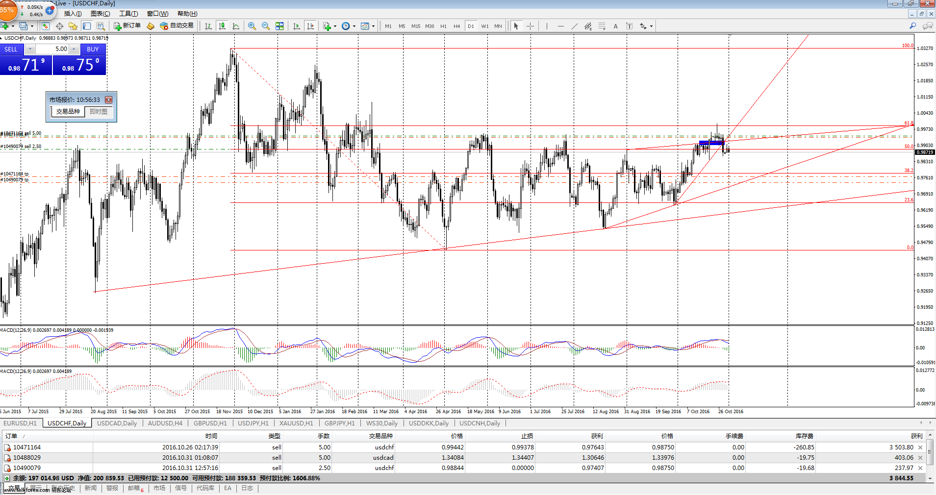Screen dimensions: 936x495
Task: Open the 图表(C) Charts menu
Action: point(101,14)
